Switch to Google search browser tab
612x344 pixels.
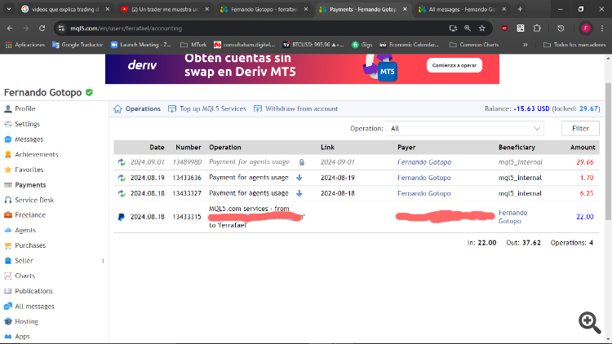click(64, 9)
